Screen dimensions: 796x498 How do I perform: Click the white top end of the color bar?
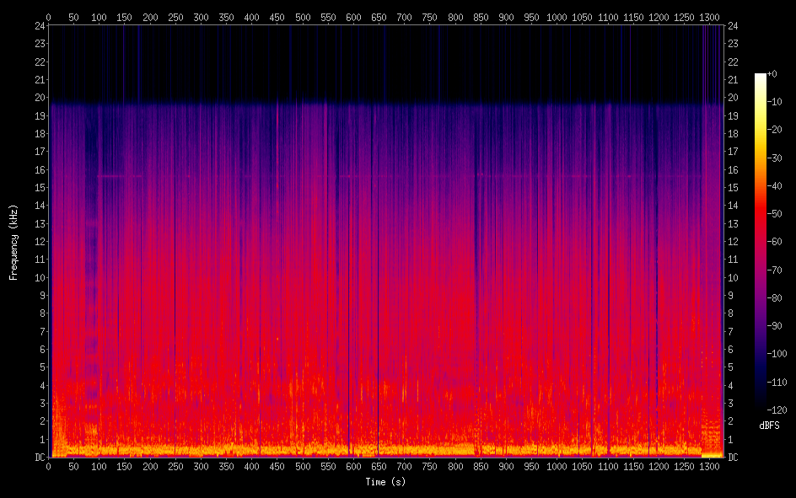[761, 77]
